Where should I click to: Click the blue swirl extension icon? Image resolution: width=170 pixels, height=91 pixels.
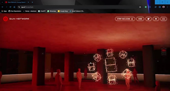click(155, 7)
